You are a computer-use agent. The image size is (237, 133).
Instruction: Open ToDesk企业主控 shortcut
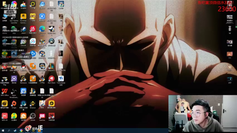61,80
